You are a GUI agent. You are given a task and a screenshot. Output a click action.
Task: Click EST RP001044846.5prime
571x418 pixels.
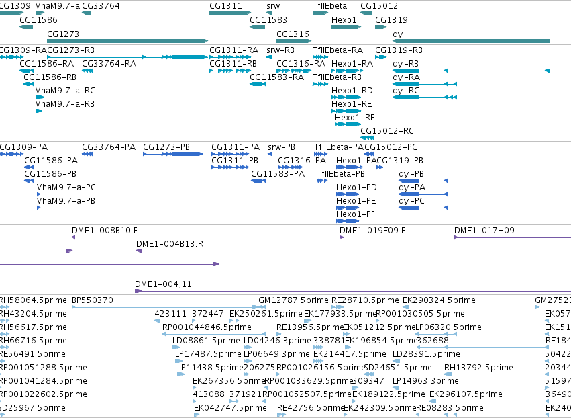[x=214, y=334]
